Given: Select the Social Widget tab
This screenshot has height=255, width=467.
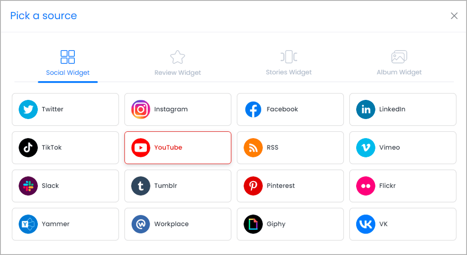Looking at the screenshot, I should (x=67, y=63).
